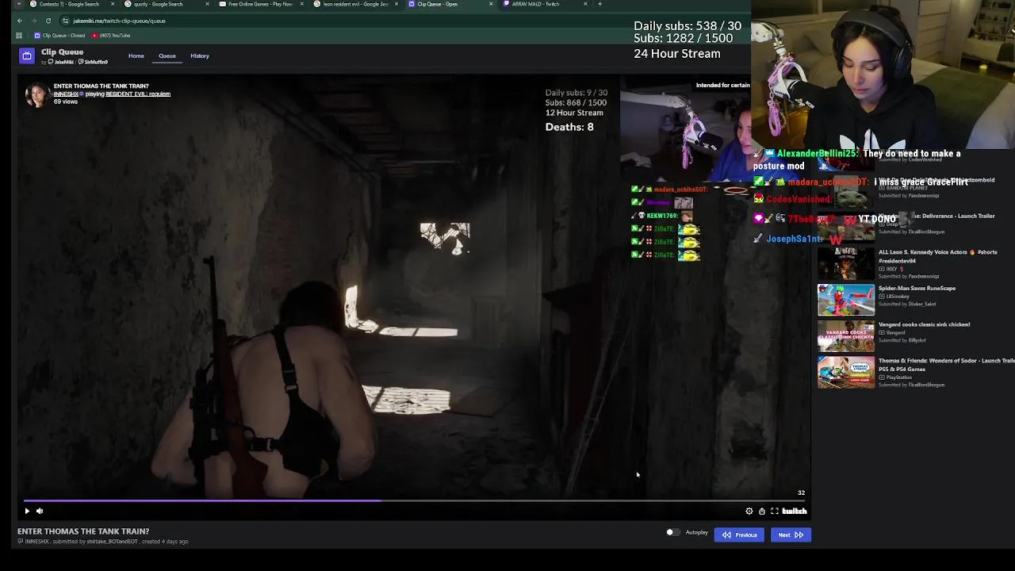Click 'ENTER THOMAS THE TANK TRAIN?' title below player
1015x571 pixels.
(x=83, y=531)
